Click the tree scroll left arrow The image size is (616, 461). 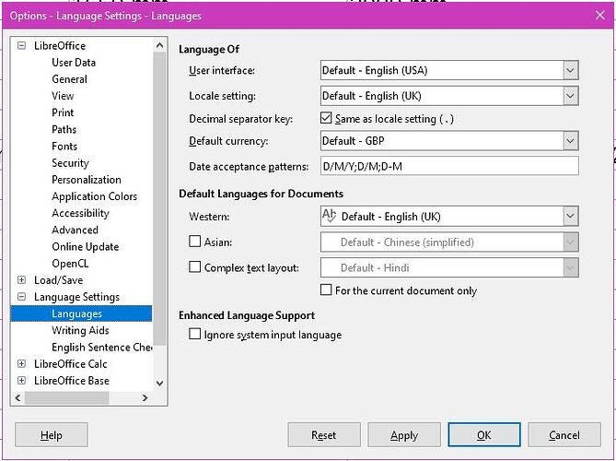18,397
